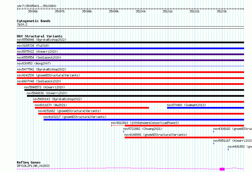Click nsv4141530 (gnomADStructuralVariants) label
This screenshot has height=172, width=252.
point(48,75)
